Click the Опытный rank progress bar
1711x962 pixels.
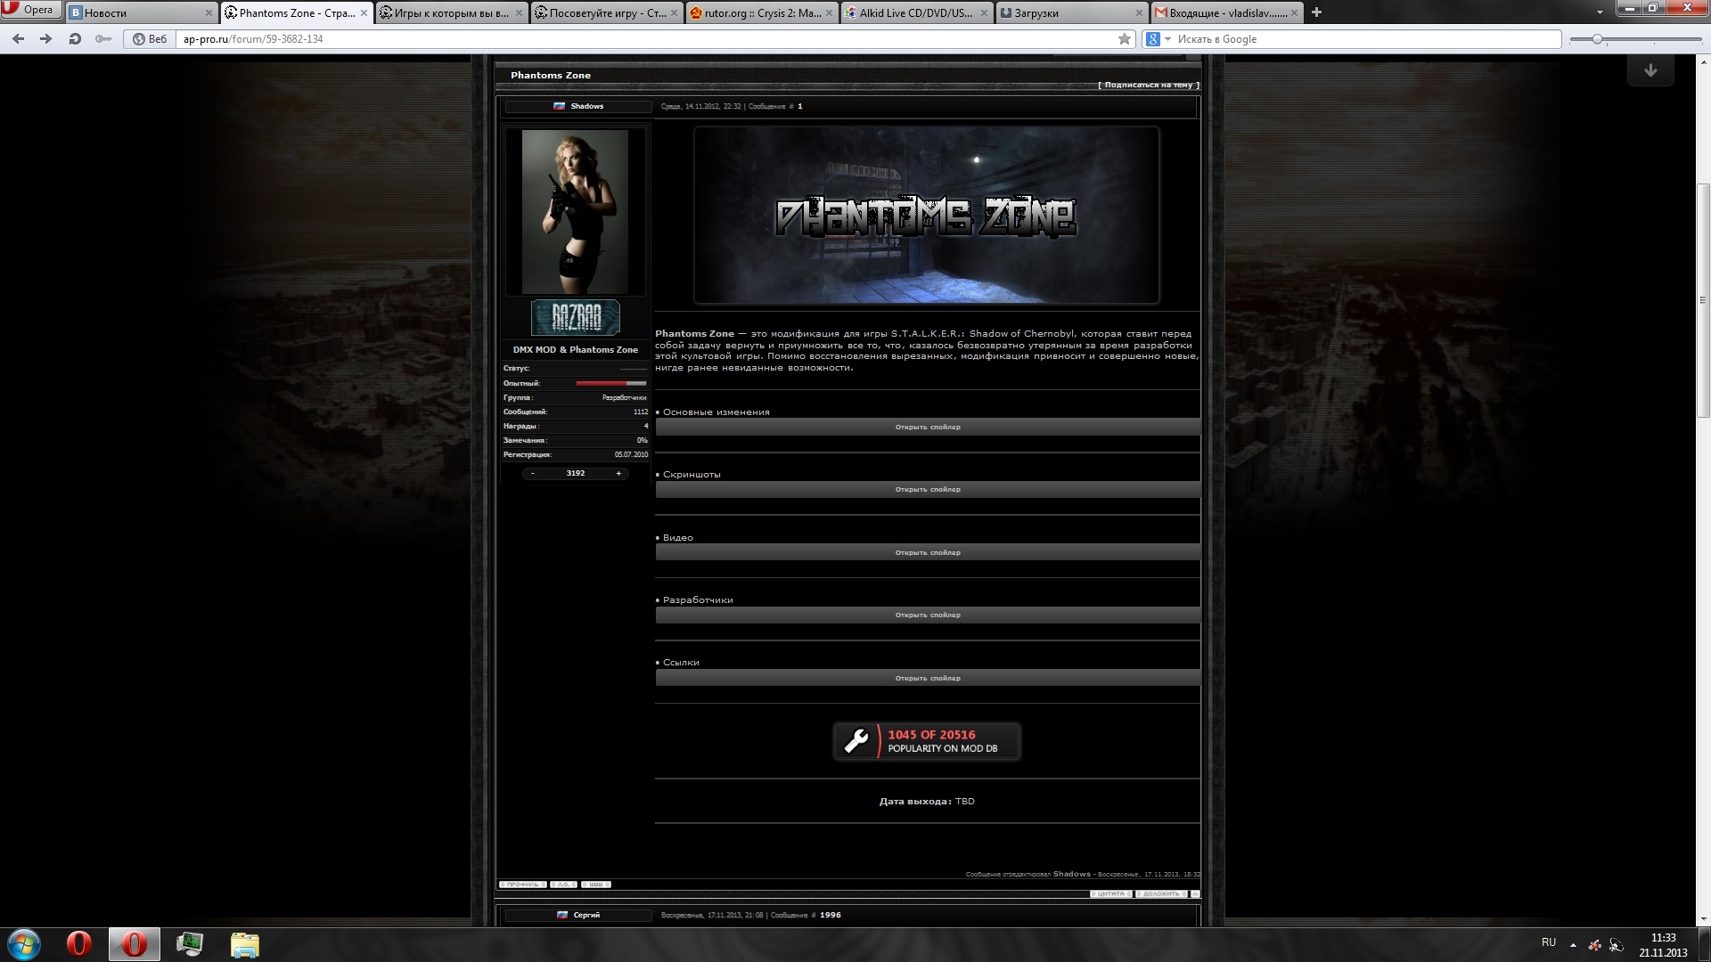pos(611,383)
